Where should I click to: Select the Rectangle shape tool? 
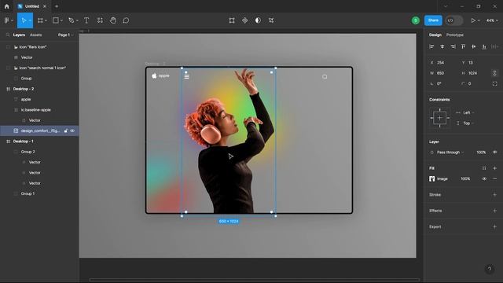[56, 20]
